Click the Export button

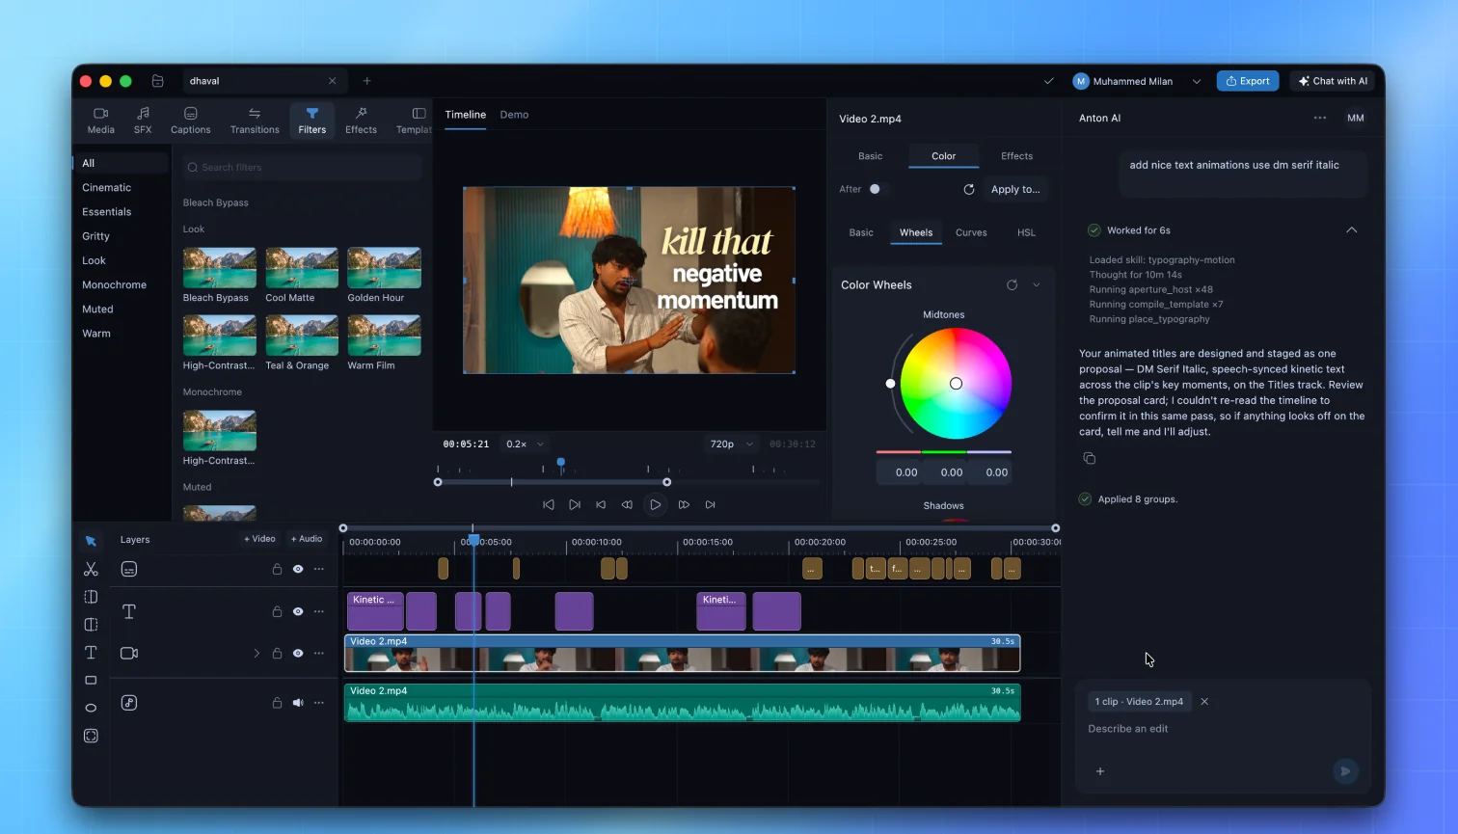point(1248,81)
